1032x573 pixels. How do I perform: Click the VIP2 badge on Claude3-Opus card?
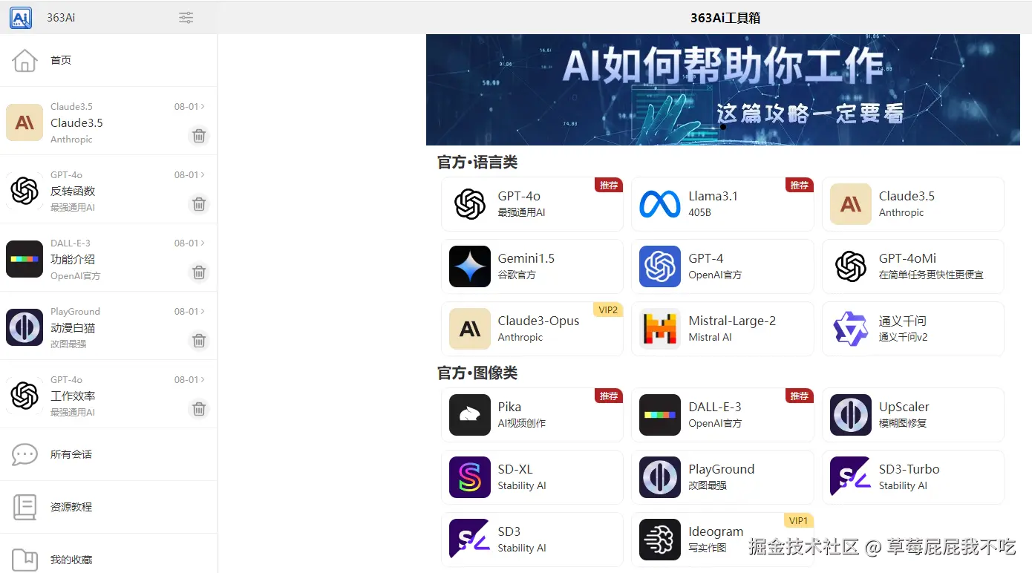tap(609, 310)
